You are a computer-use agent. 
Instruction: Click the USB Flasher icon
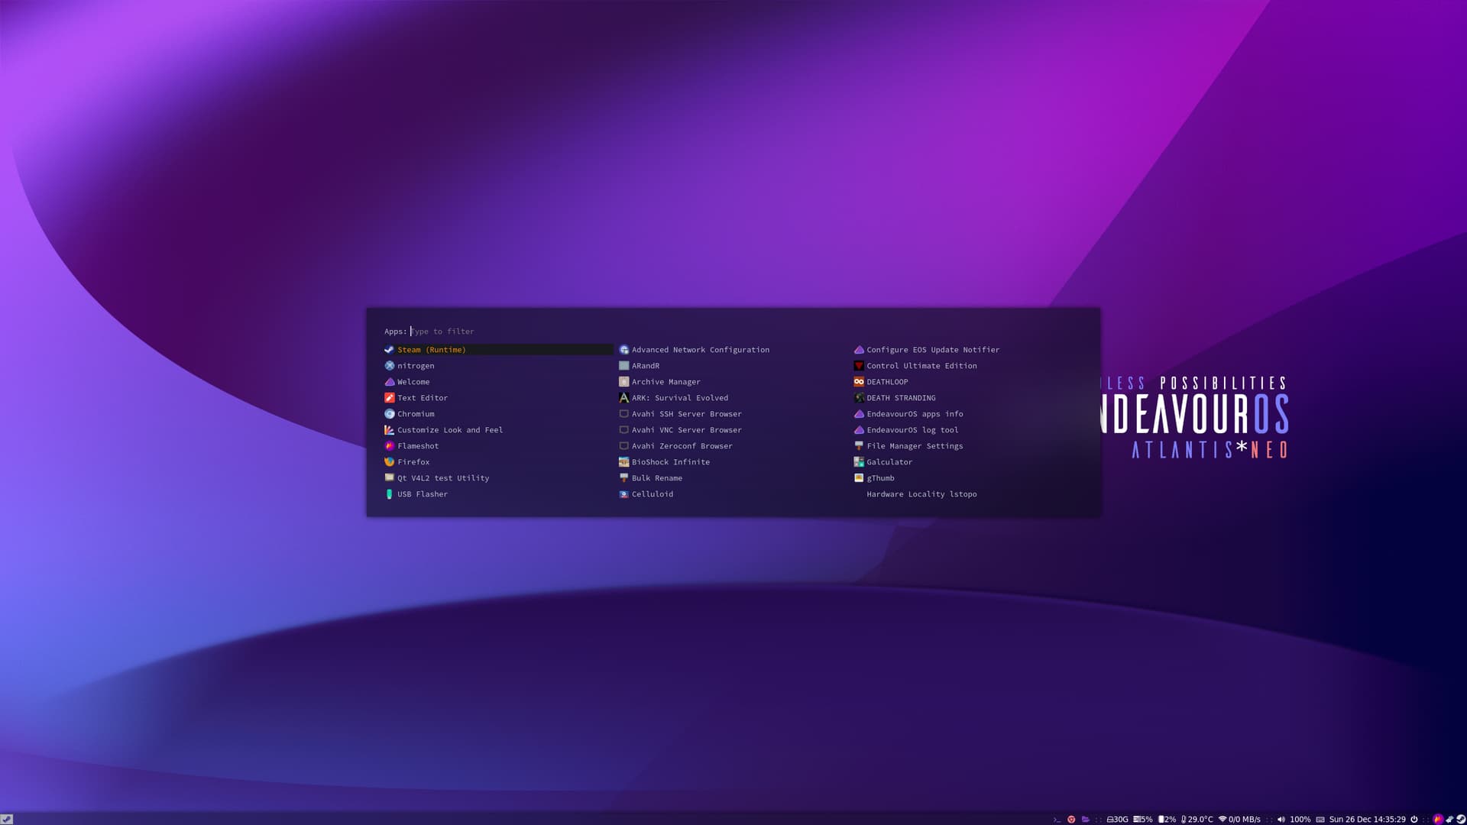pyautogui.click(x=389, y=494)
